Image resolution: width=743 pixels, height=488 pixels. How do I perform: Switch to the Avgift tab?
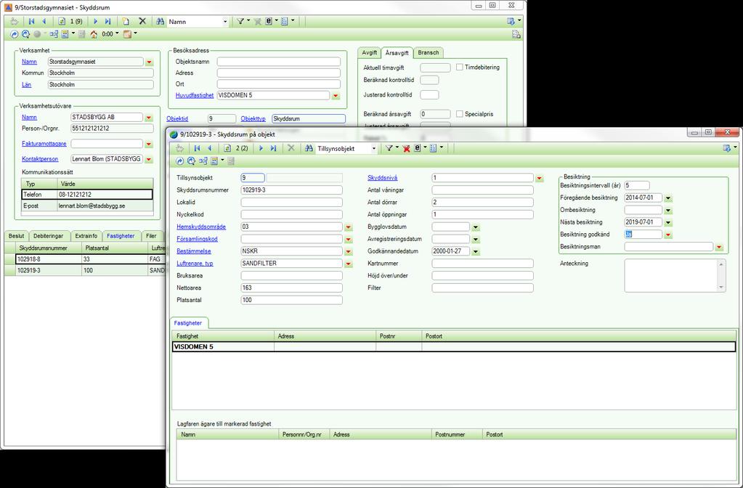tap(370, 52)
